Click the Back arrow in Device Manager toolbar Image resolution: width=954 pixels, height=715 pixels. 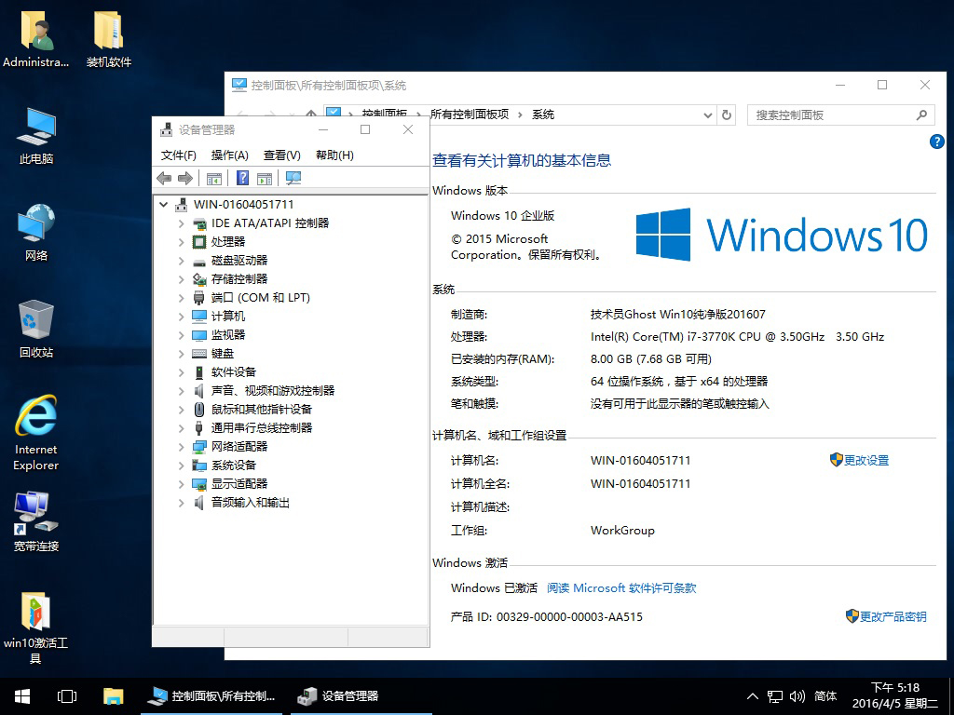164,178
